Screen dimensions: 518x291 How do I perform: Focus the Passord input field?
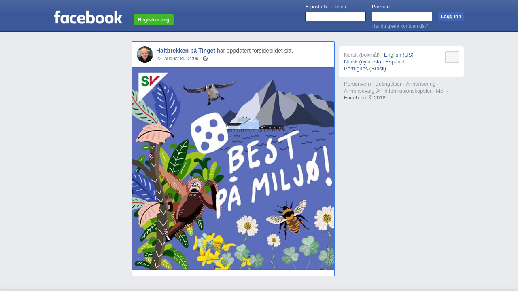coord(402,16)
